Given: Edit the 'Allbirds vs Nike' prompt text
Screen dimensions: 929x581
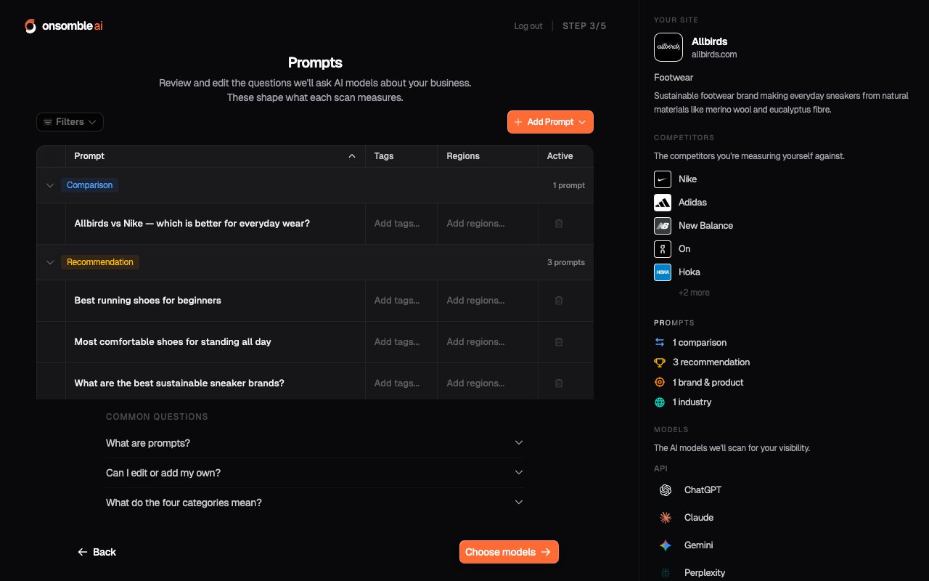Looking at the screenshot, I should click(192, 224).
